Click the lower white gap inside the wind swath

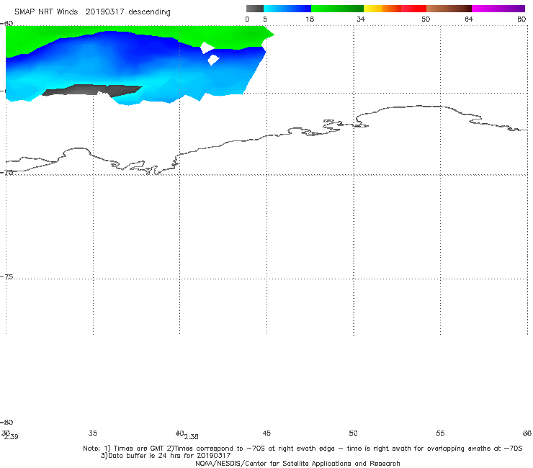213,60
